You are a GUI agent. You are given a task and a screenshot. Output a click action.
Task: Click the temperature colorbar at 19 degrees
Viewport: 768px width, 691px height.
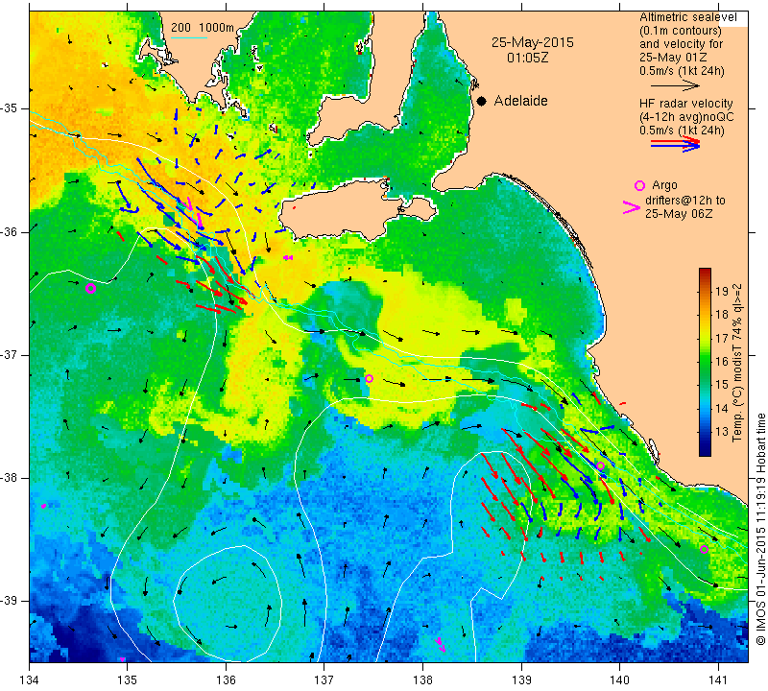coord(705,292)
